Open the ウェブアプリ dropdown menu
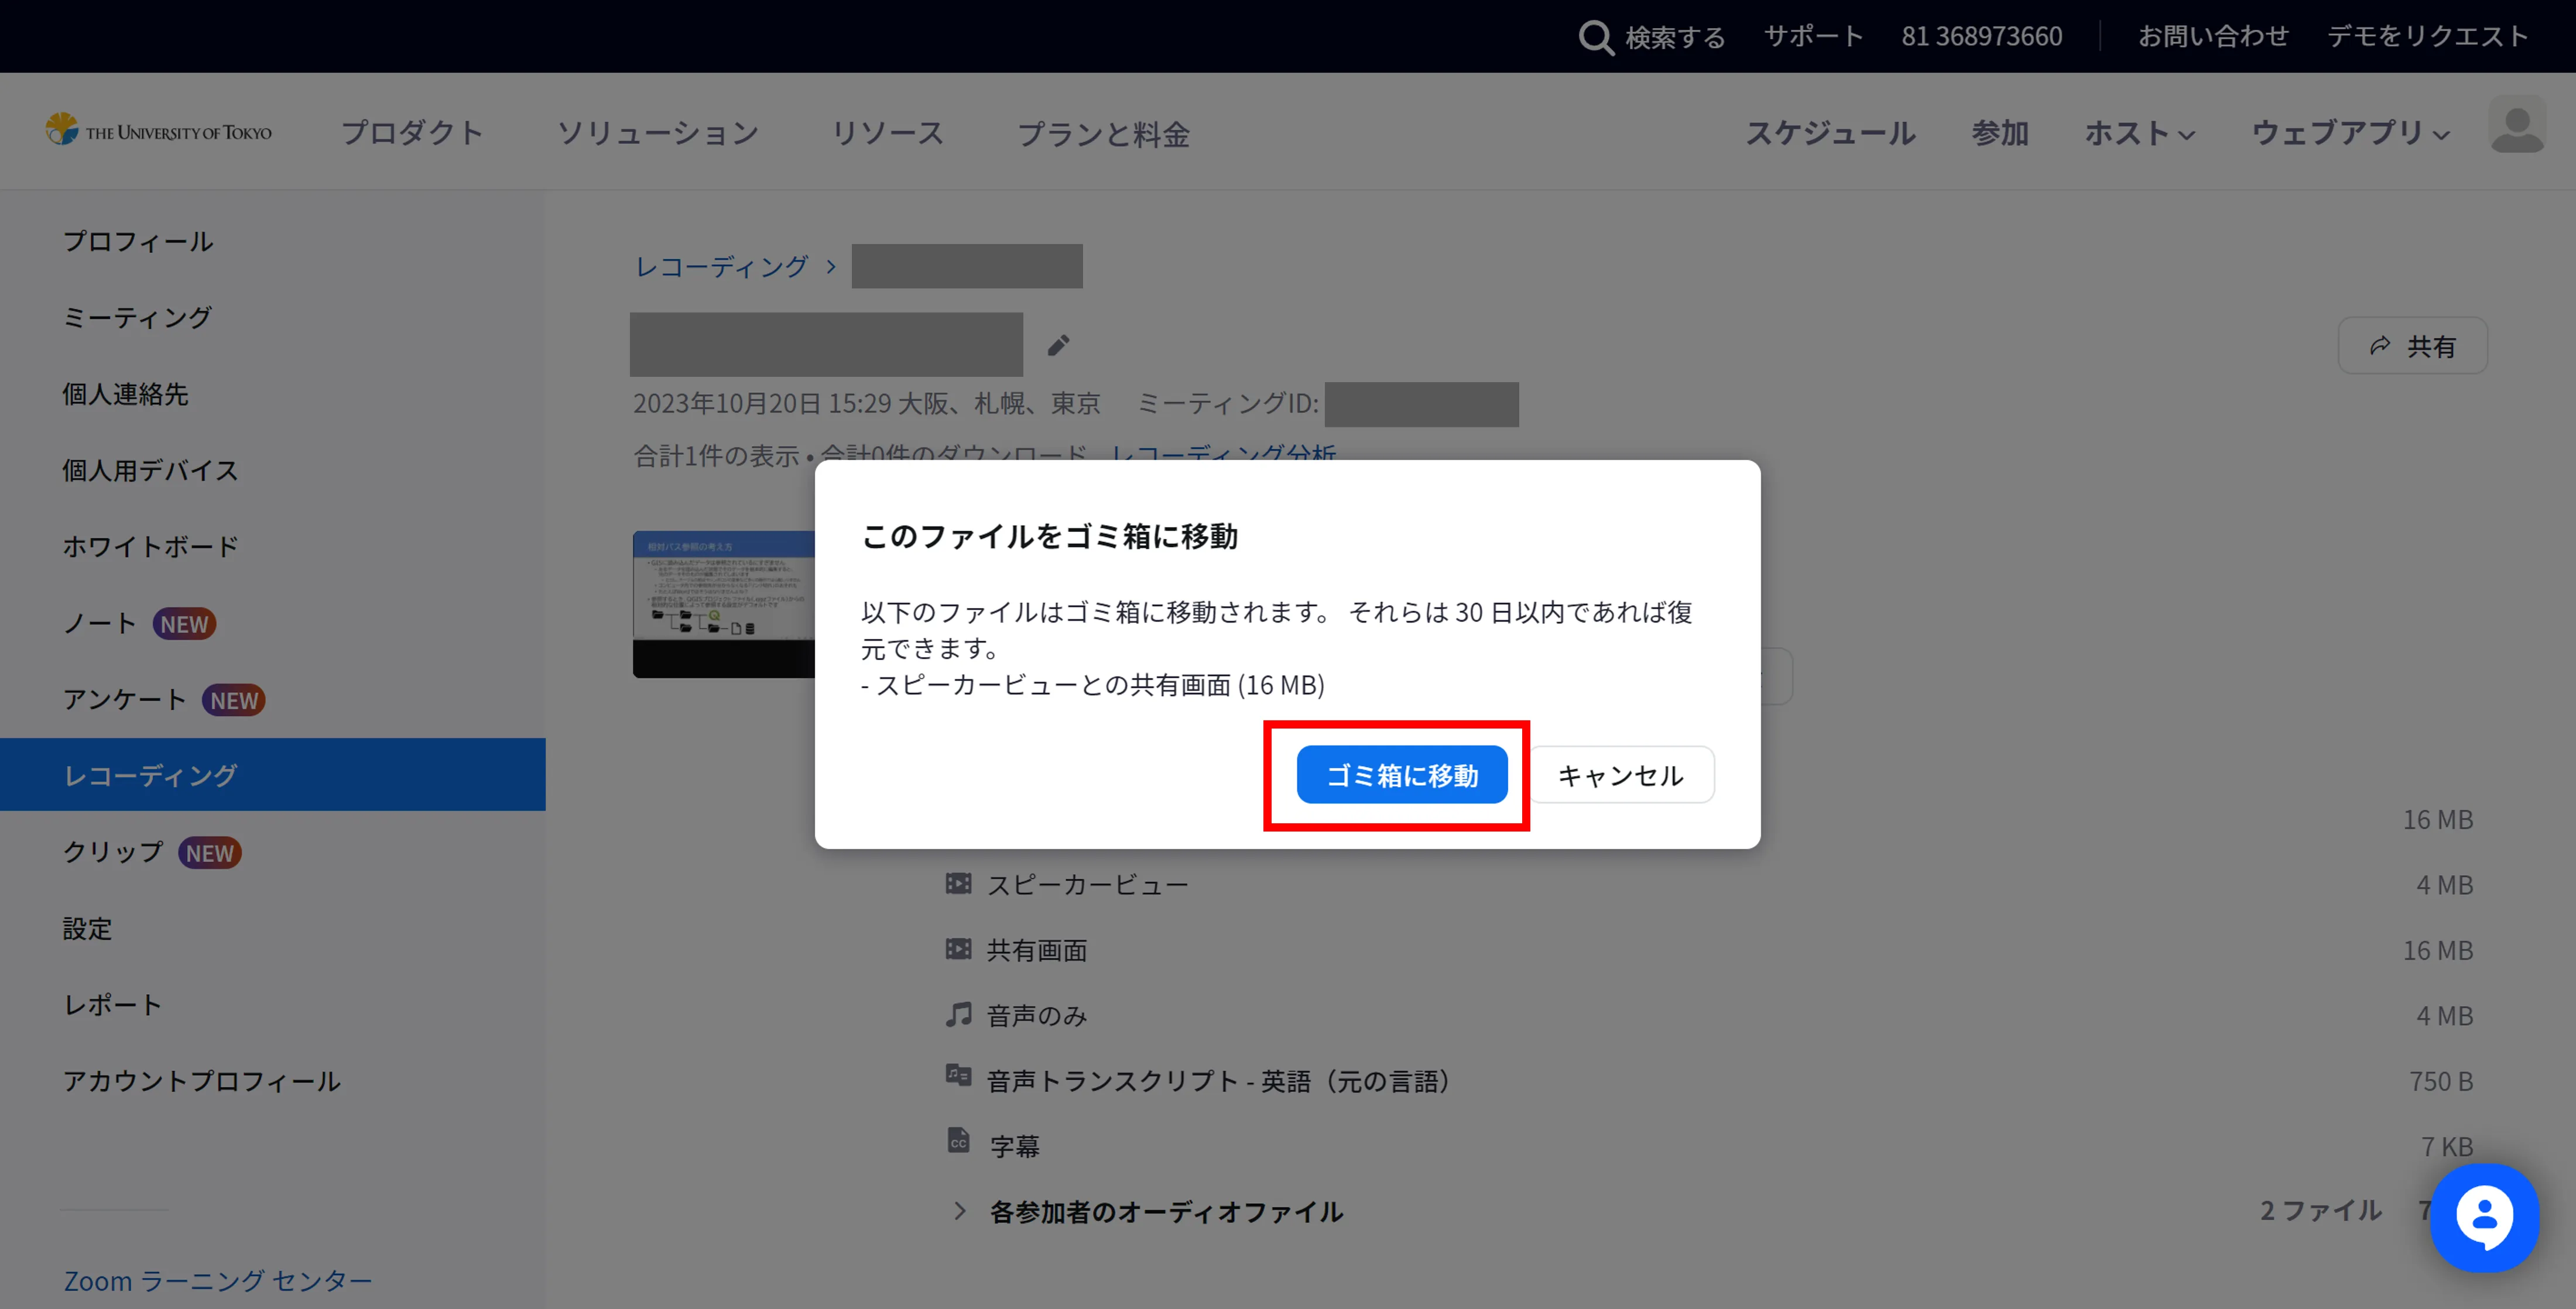Screen dimensions: 2576x1309 (x=2350, y=133)
